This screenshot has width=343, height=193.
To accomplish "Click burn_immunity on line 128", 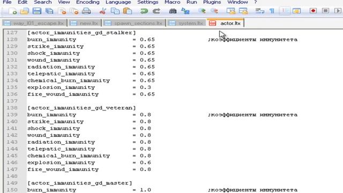I will coord(51,40).
